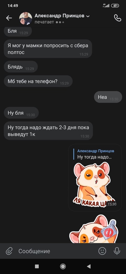The height and width of the screenshot is (274, 126).
Task: Open the emoji and sticker picker
Action: pos(102,251)
